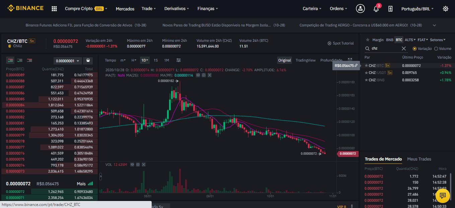This screenshot has width=455, height=208.
Task: Open Compre Cripto BRL dropdown
Action: point(86,9)
